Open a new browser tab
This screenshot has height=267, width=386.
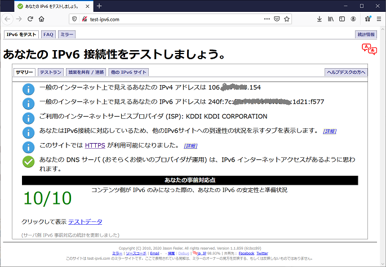(x=99, y=6)
